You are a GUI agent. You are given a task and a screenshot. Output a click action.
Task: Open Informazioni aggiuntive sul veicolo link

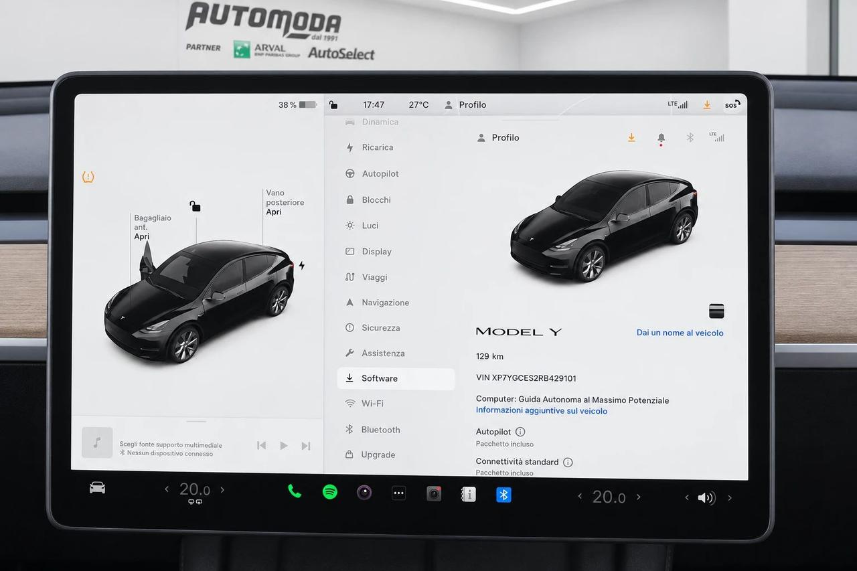[542, 411]
